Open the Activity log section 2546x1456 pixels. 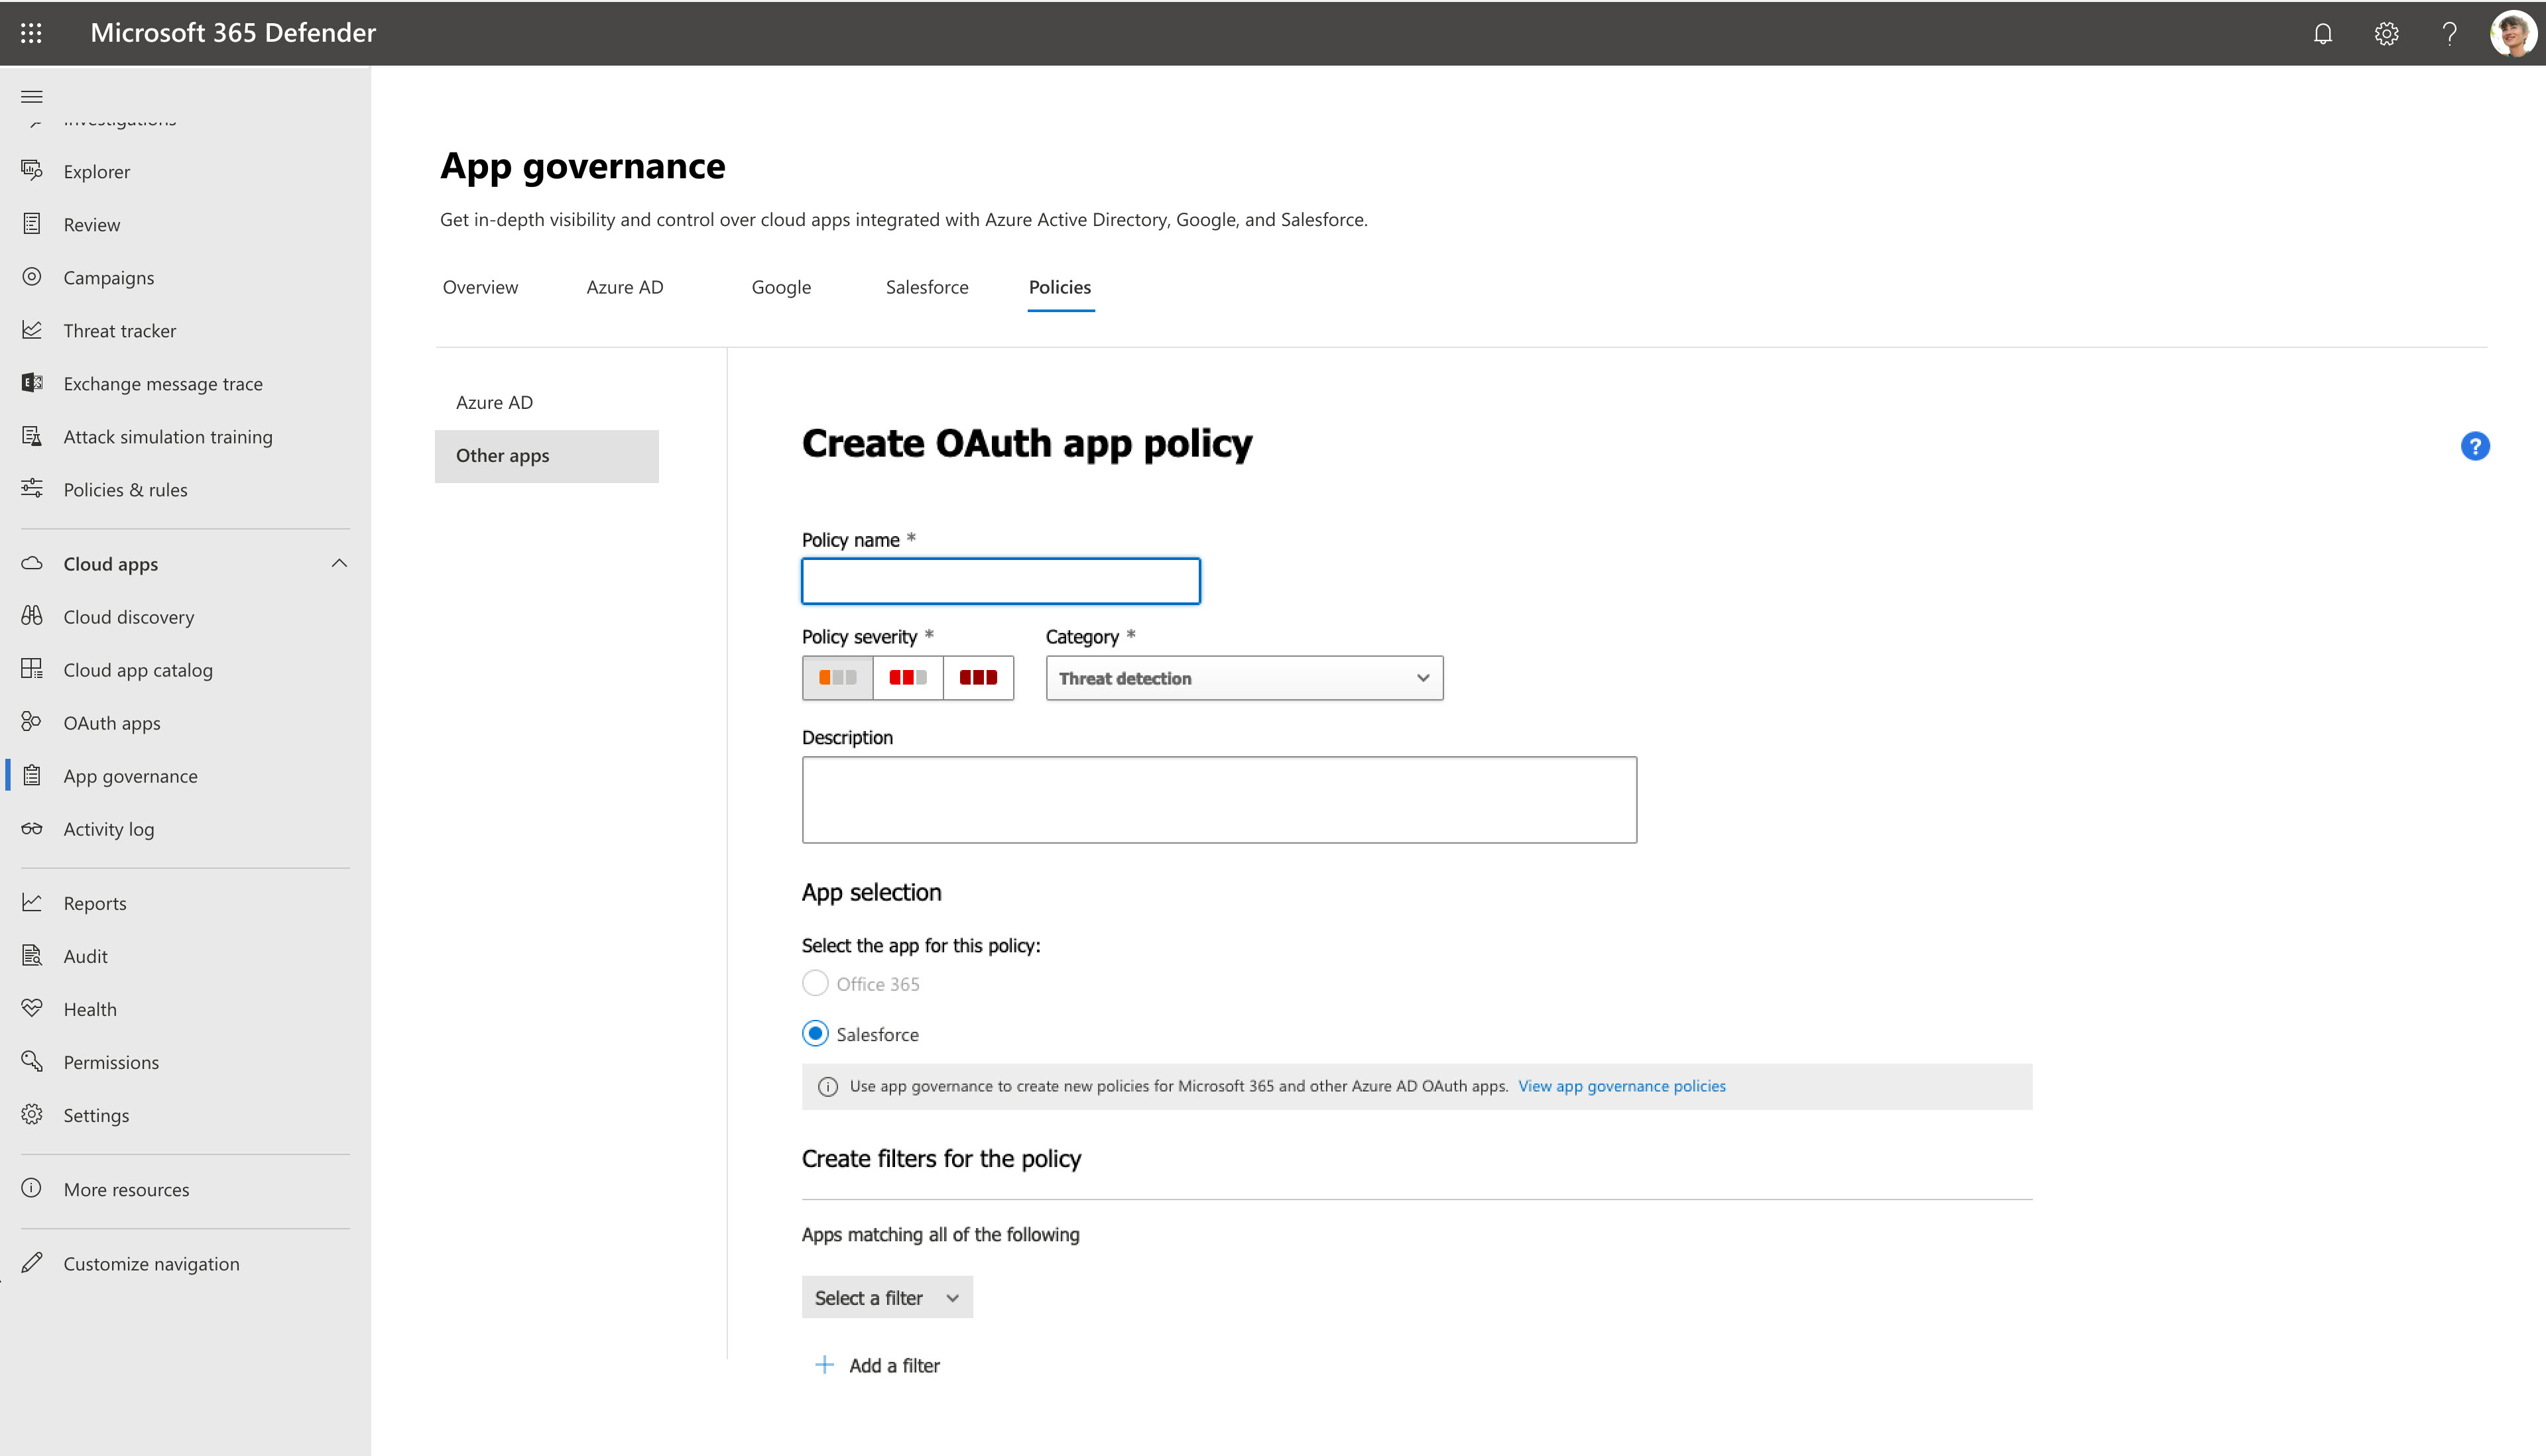point(109,828)
